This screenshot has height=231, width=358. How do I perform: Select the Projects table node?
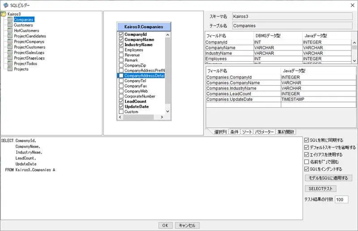21,69
